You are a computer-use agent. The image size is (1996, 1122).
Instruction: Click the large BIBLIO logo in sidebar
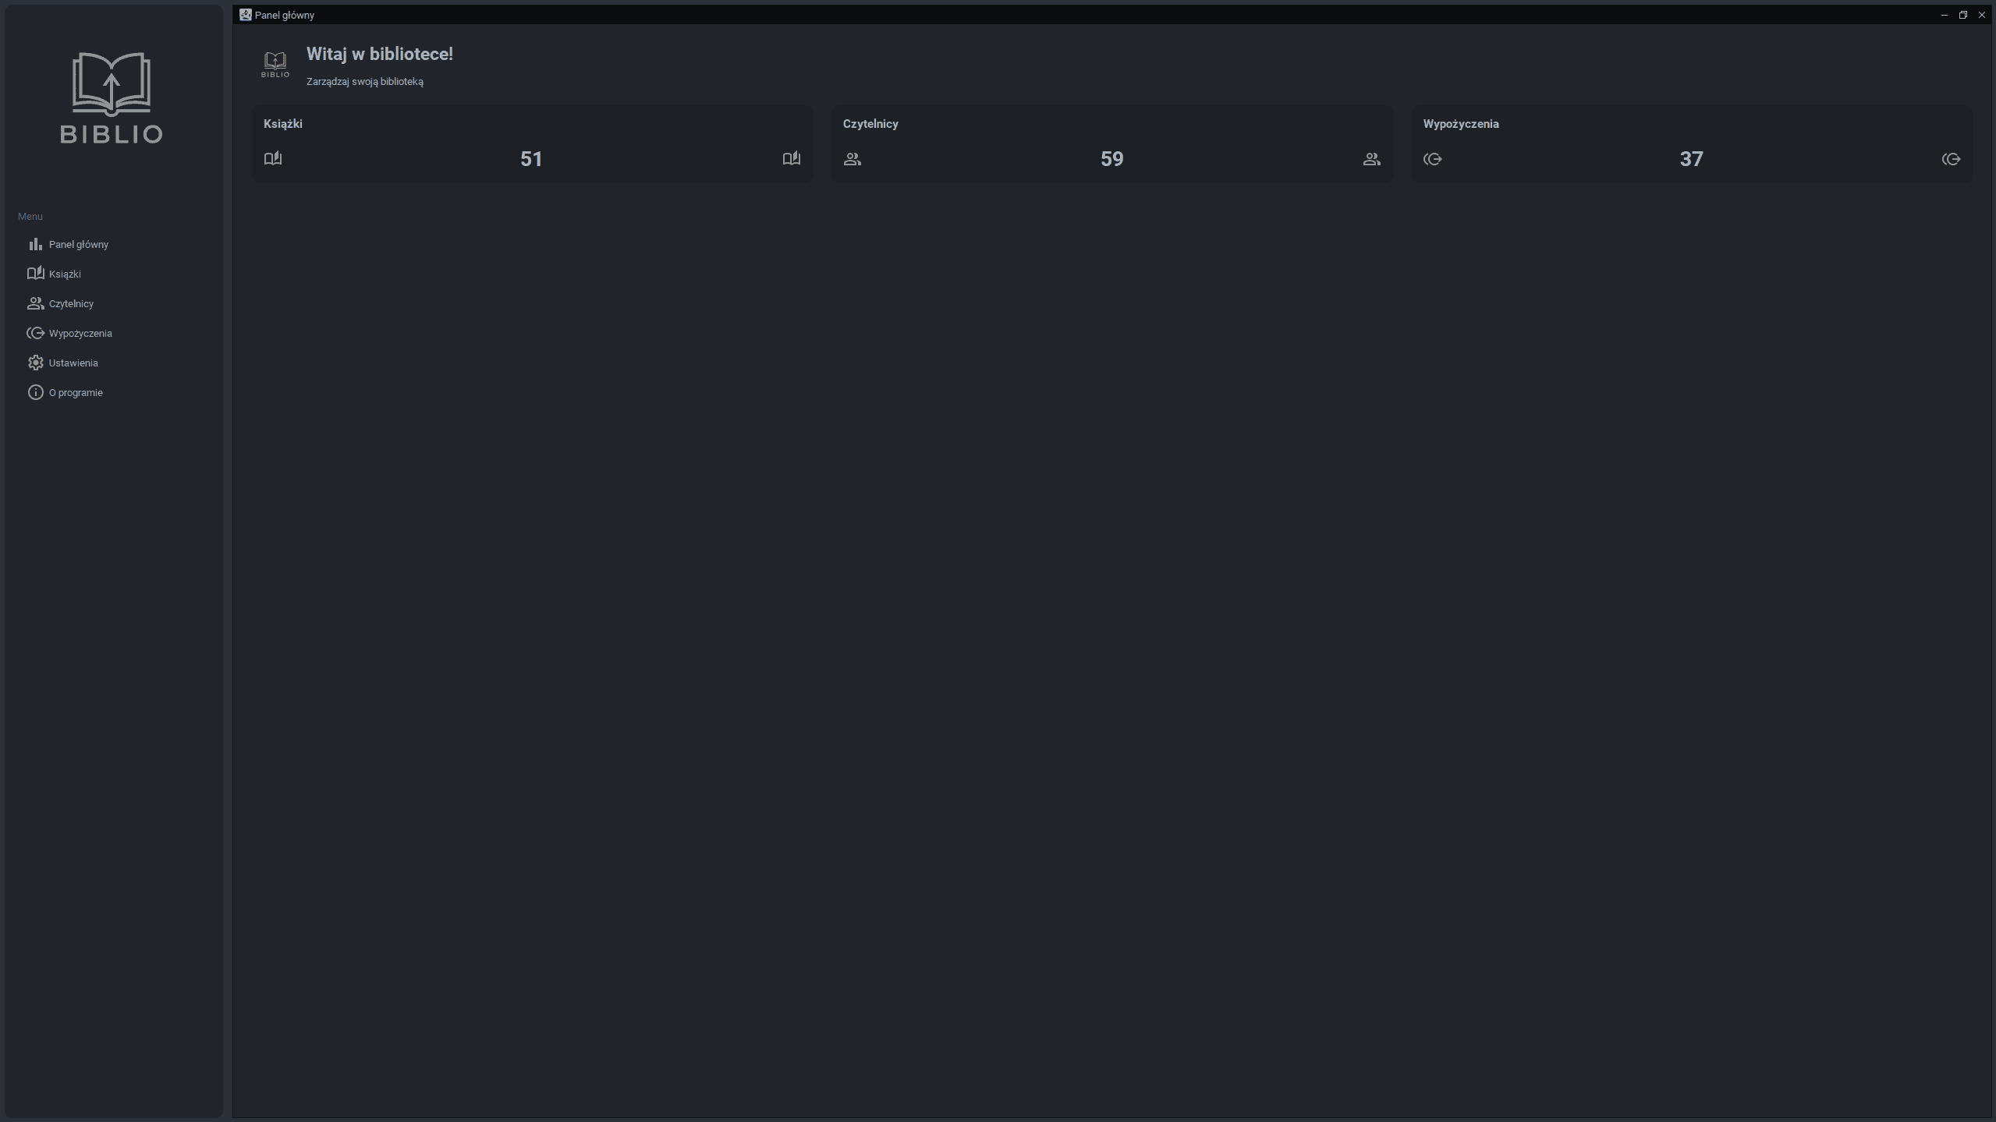click(112, 98)
